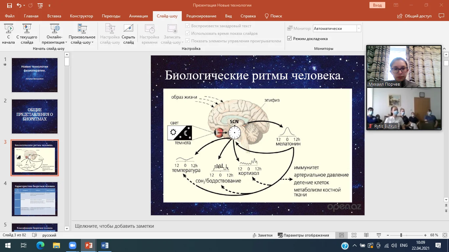Toggle 'Заметки' notes button in status bar

(x=262, y=235)
